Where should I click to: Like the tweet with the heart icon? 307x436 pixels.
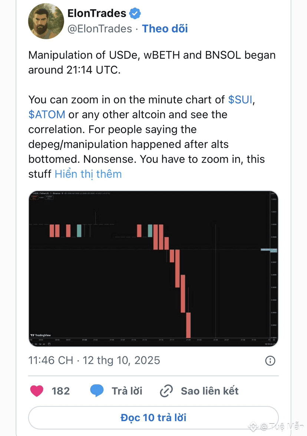[36, 391]
